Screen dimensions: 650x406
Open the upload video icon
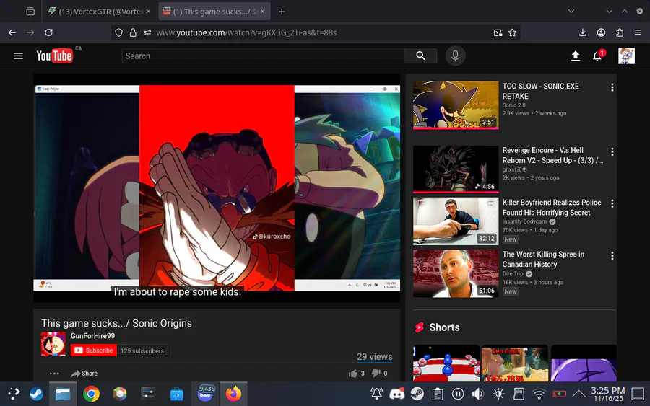[576, 56]
